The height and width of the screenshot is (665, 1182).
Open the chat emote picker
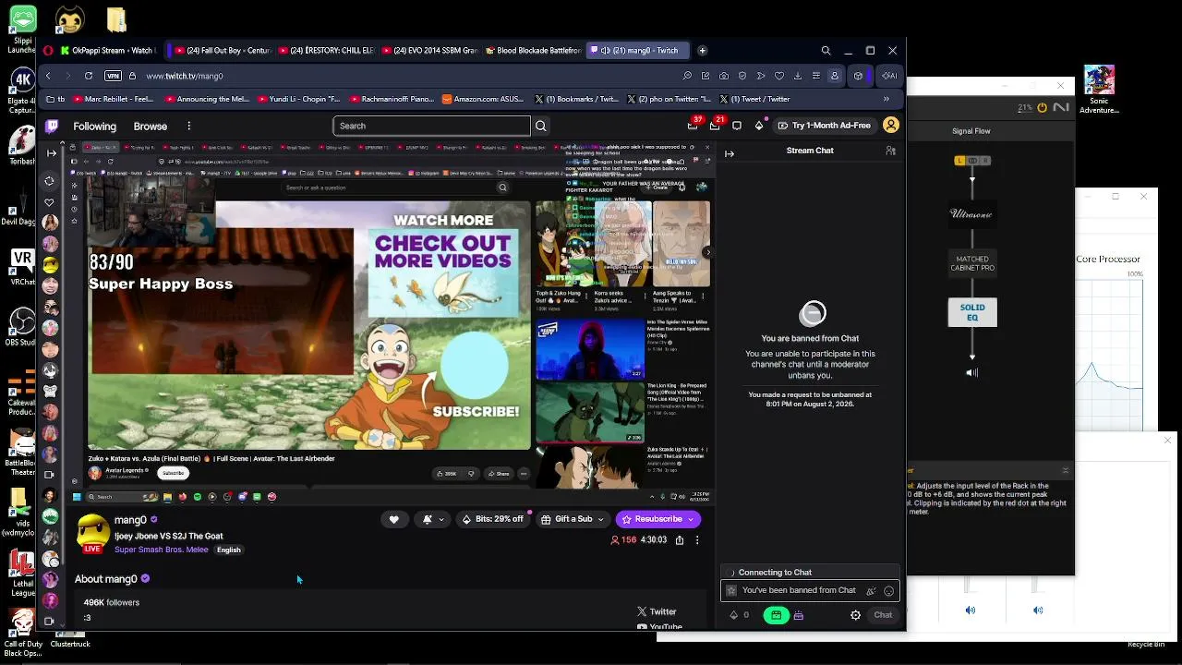point(889,591)
